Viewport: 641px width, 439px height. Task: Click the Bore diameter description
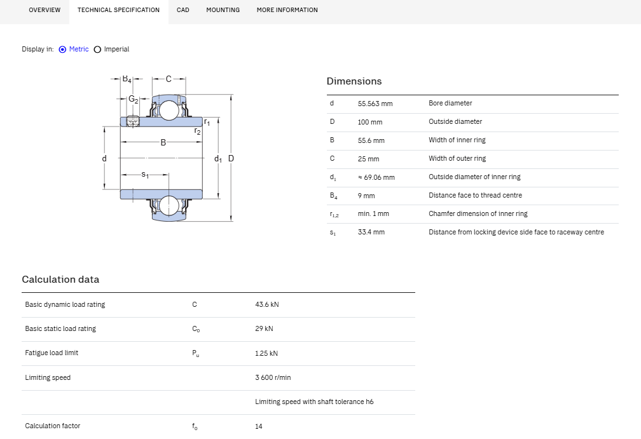tap(450, 104)
